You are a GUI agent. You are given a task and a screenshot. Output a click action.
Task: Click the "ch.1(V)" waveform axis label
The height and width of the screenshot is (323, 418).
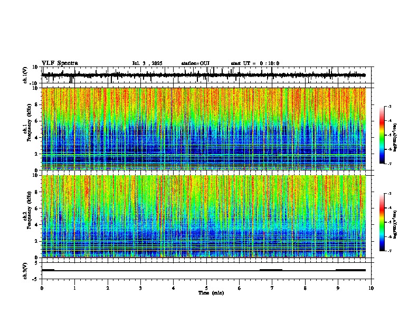25,75
